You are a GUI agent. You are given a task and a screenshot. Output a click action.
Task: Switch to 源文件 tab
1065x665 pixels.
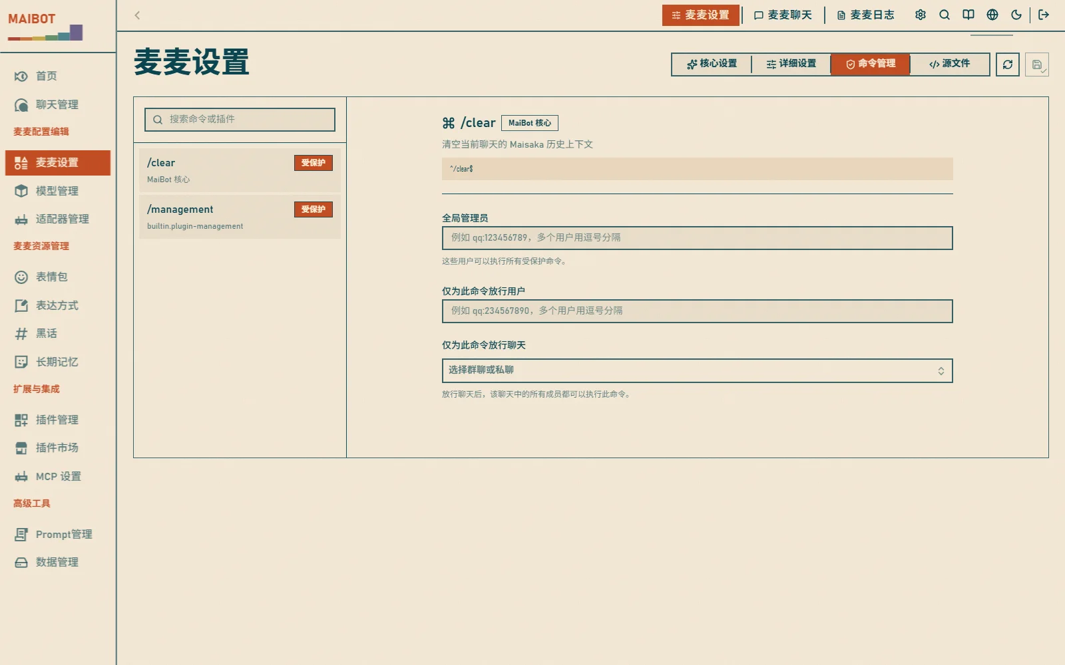pos(949,64)
